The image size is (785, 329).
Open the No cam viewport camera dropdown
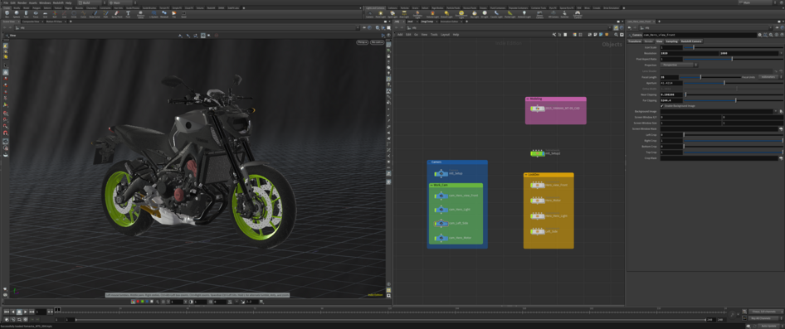coord(377,42)
